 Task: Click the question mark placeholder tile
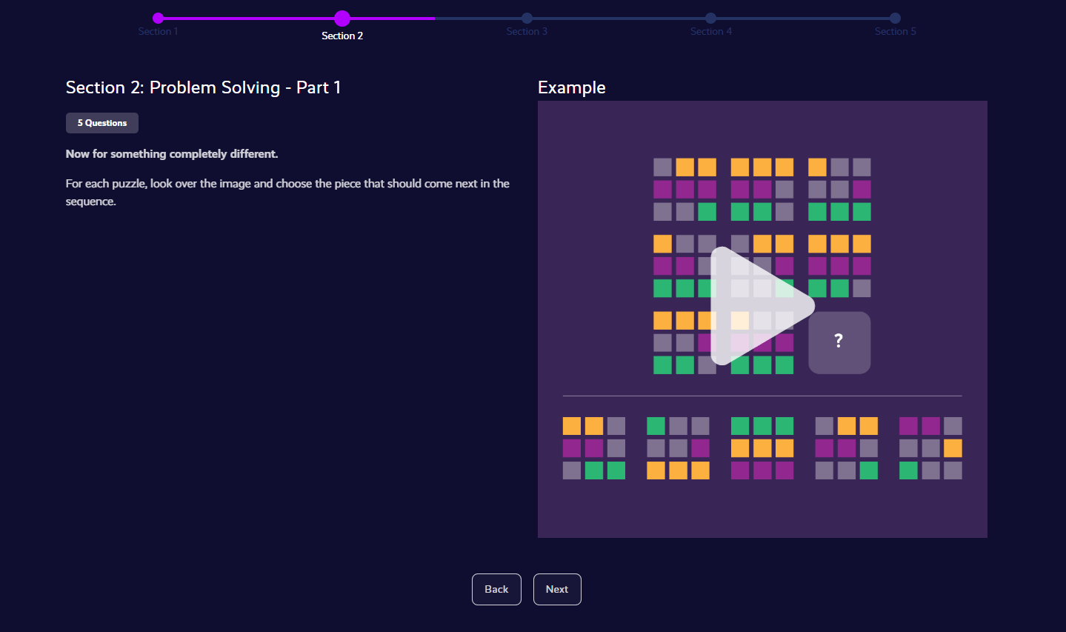coord(838,342)
